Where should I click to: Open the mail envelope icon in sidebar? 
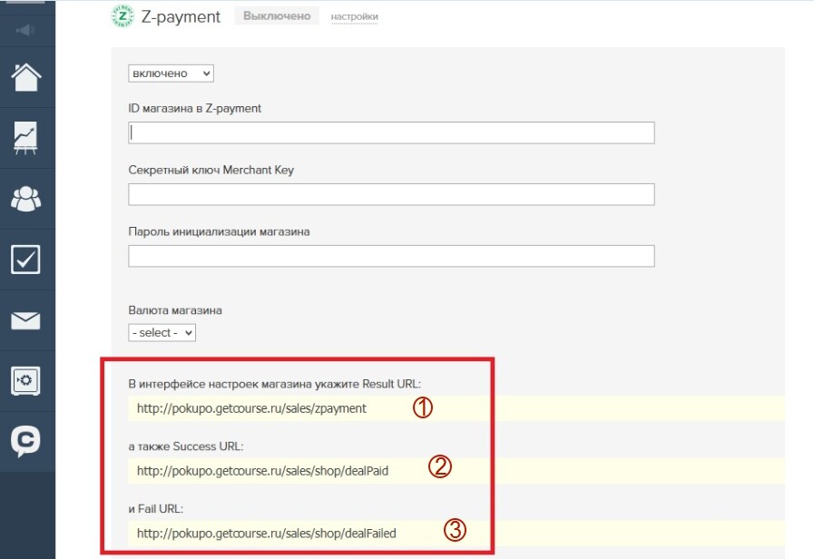(x=25, y=320)
